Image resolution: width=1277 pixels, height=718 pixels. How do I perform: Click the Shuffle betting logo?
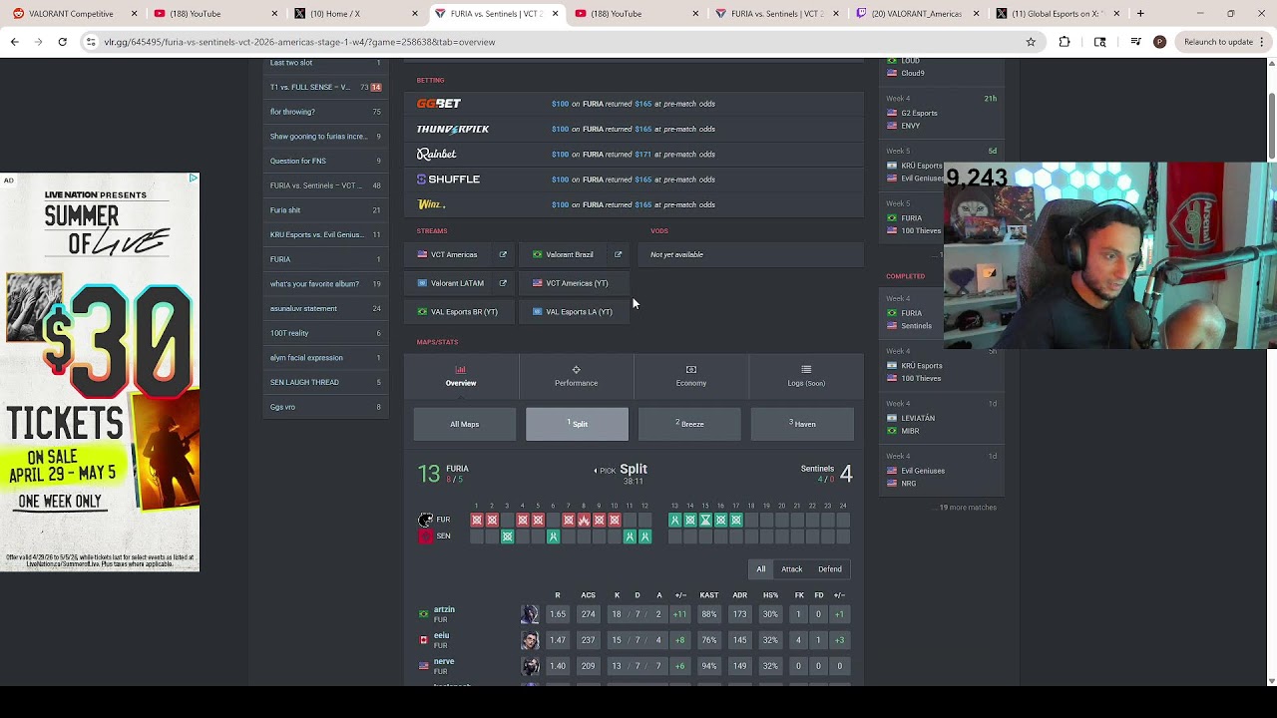pyautogui.click(x=449, y=179)
